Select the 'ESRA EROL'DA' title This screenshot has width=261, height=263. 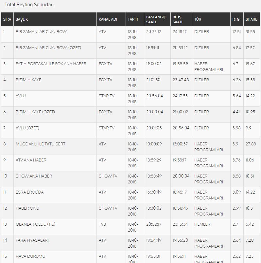click(30, 192)
